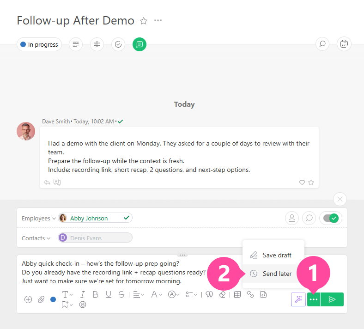The image size is (364, 329).
Task: Click the blue color dot in toolbar
Action: pos(53,299)
